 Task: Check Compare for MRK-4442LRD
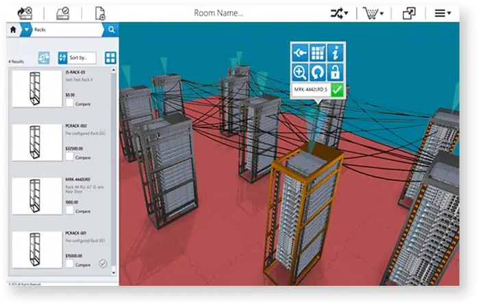[x=69, y=210]
